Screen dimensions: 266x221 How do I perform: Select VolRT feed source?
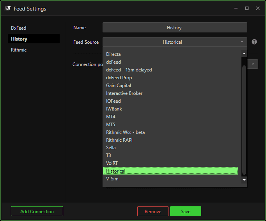pos(170,163)
